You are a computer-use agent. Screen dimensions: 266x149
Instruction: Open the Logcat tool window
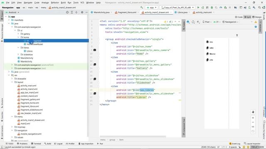pyautogui.click(x=58, y=144)
